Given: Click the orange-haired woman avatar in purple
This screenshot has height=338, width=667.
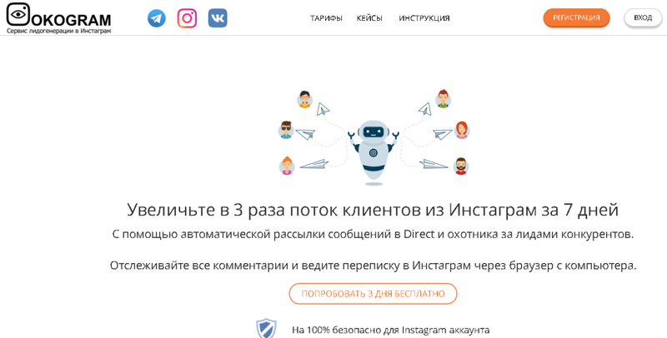Looking at the screenshot, I should click(x=287, y=166).
